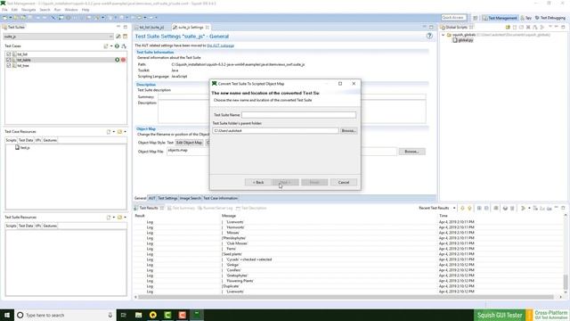
Task: Open the Navigate menu
Action: [28, 10]
